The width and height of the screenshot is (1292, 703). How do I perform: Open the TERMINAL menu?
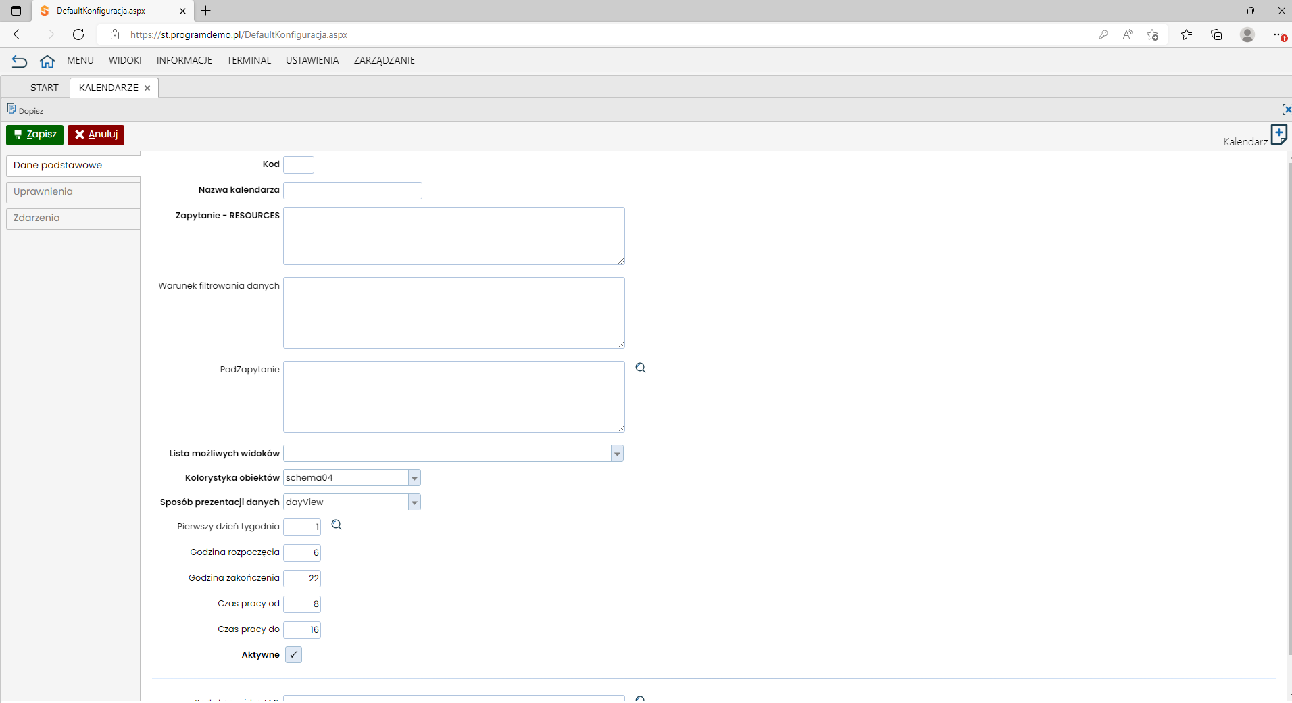249,61
